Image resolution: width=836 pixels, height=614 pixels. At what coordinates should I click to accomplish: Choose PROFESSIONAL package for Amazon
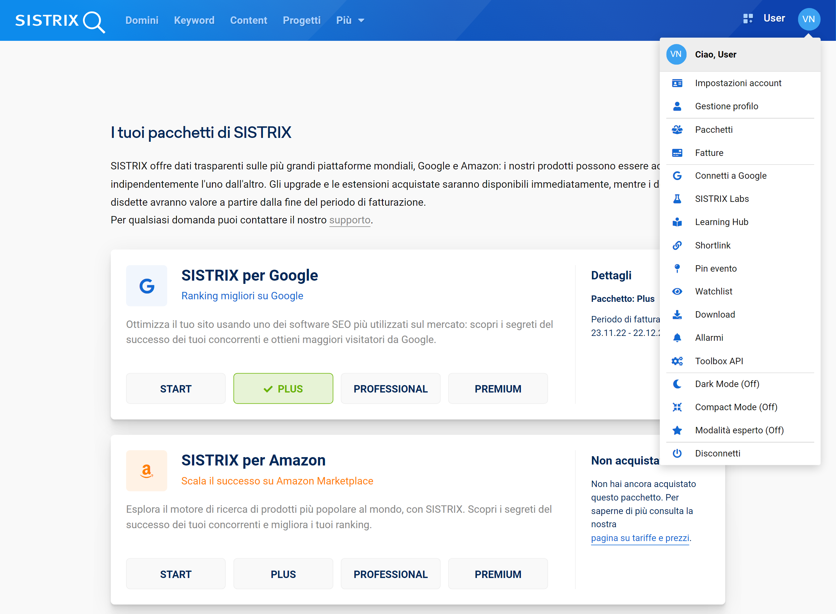click(390, 574)
